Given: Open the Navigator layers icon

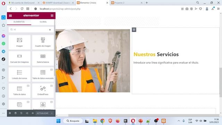Looking at the screenshot, I should [15, 113].
